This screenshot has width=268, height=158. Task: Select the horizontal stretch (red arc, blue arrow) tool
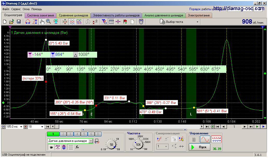tap(28, 22)
